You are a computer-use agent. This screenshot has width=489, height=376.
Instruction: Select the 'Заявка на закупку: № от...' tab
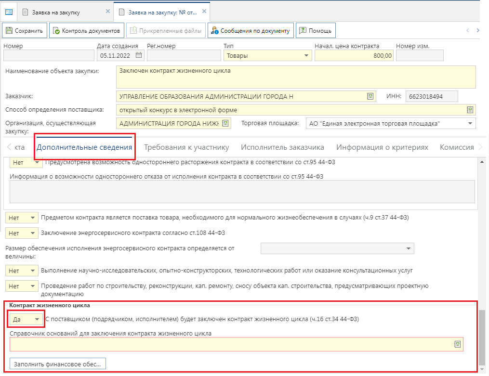tap(162, 13)
